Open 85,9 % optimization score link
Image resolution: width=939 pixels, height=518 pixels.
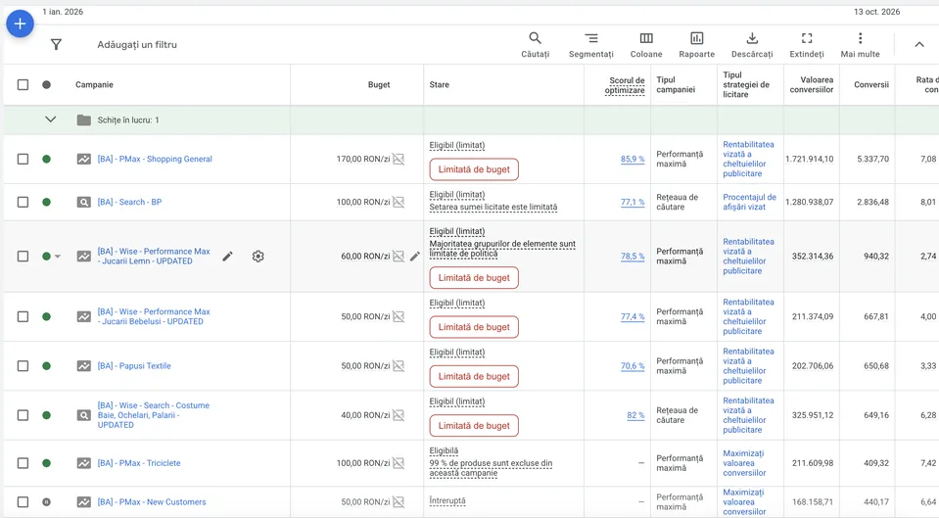point(633,160)
